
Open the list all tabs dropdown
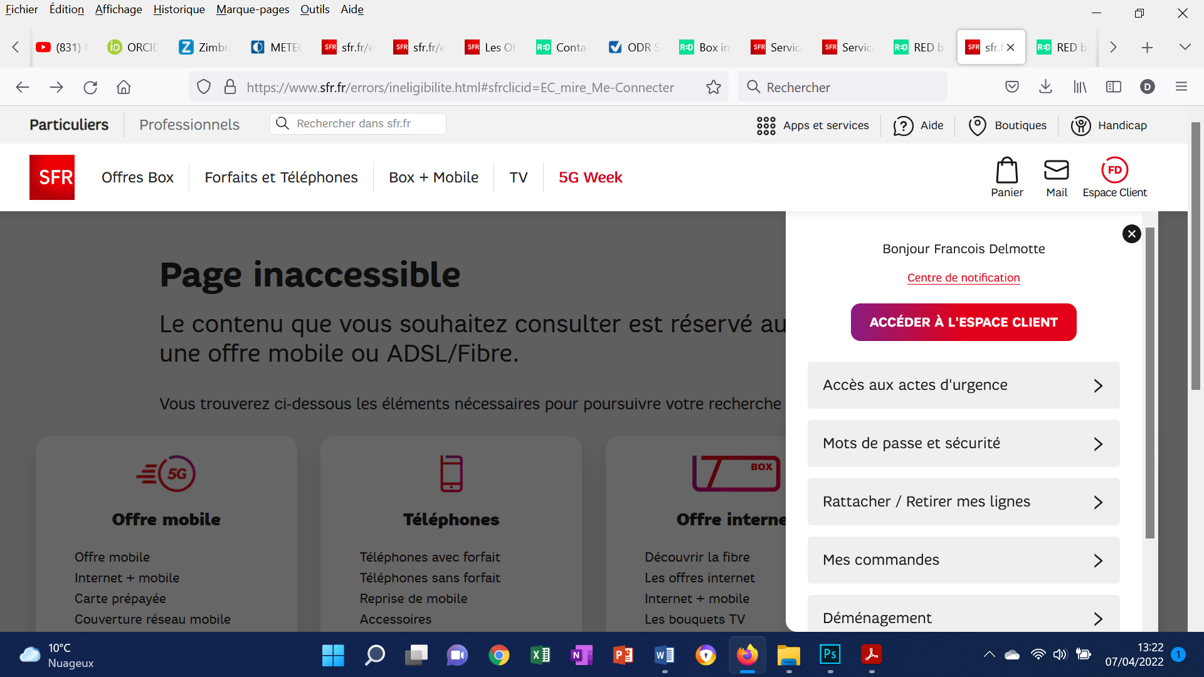coord(1185,47)
